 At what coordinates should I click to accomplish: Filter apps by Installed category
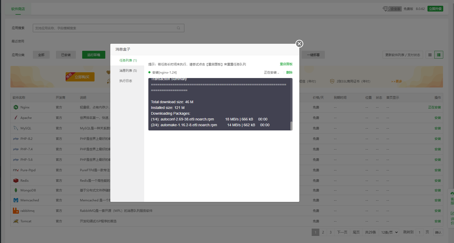click(66, 55)
